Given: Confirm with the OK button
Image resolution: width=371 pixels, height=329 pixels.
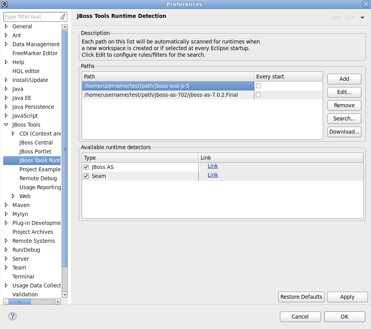Looking at the screenshot, I should tap(345, 317).
